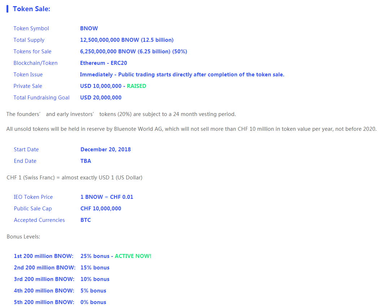Select the 2nd 200 million BNOW row label

(44, 268)
